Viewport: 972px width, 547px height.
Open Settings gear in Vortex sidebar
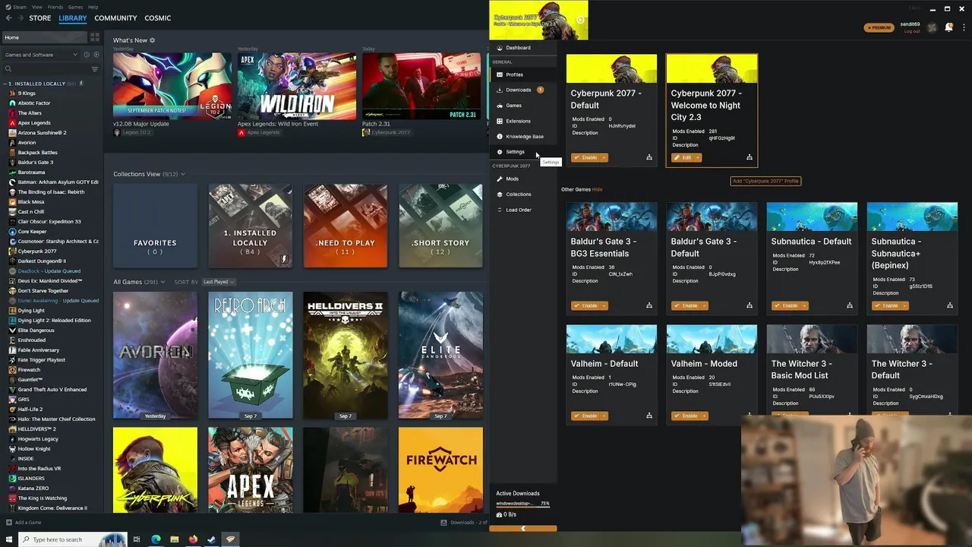pos(500,152)
